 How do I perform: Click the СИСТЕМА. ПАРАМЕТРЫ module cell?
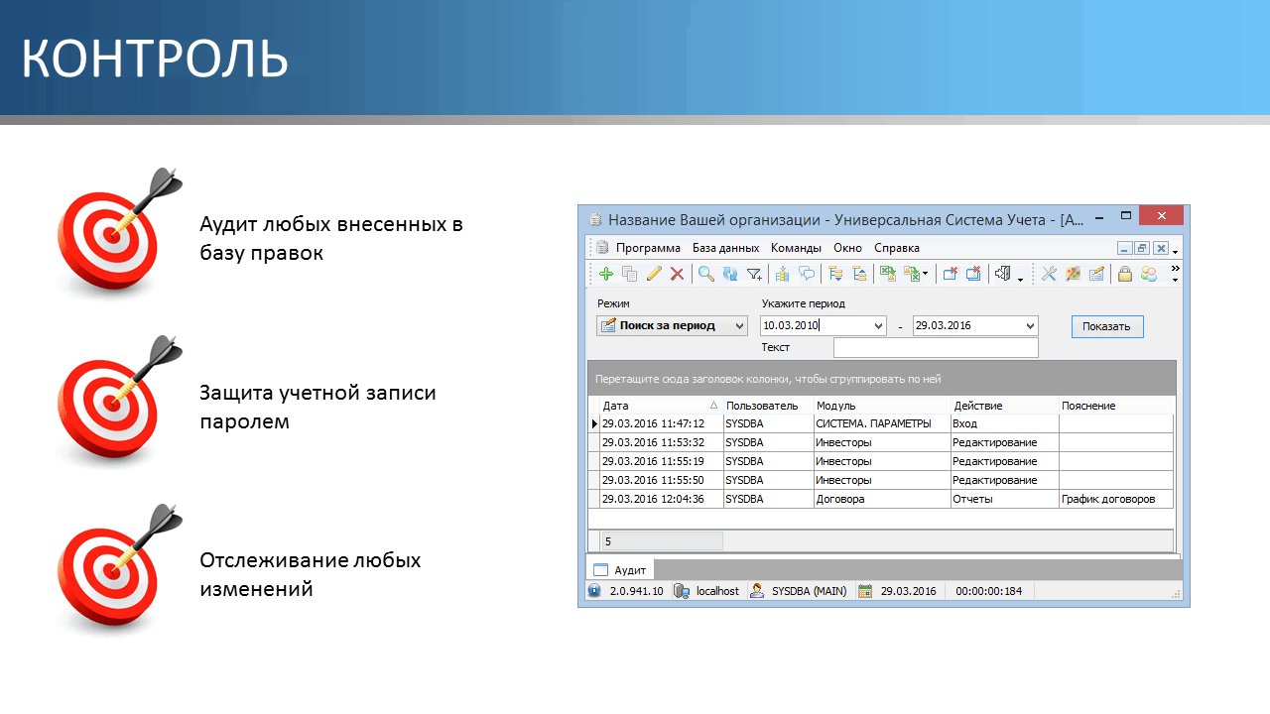881,423
